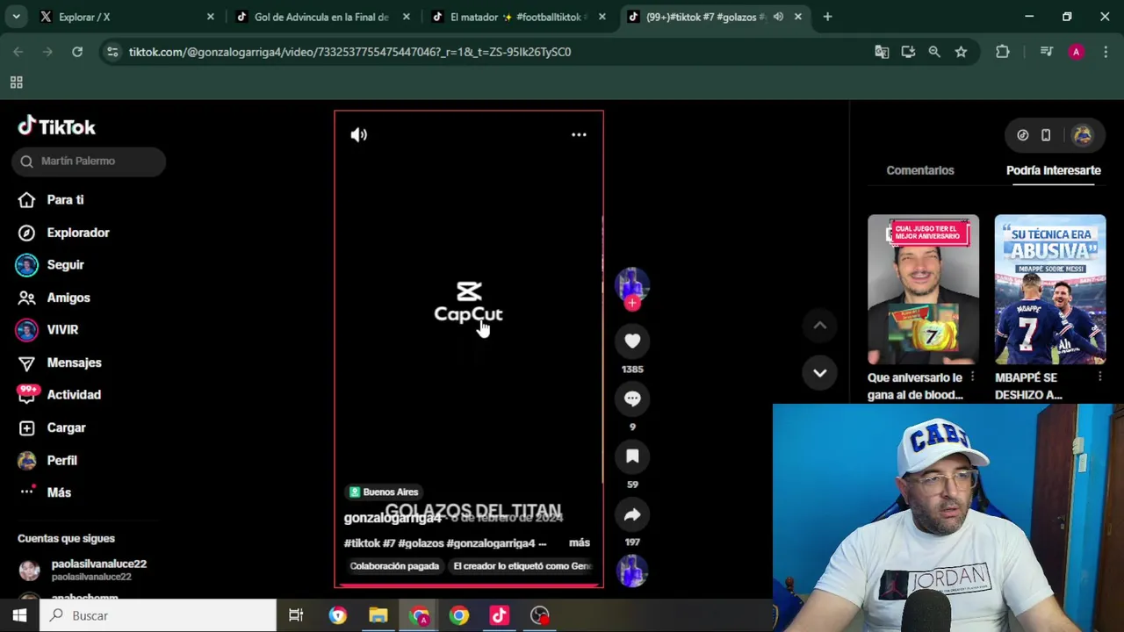The image size is (1124, 632).
Task: Open Mensajes in sidebar
Action: [74, 363]
